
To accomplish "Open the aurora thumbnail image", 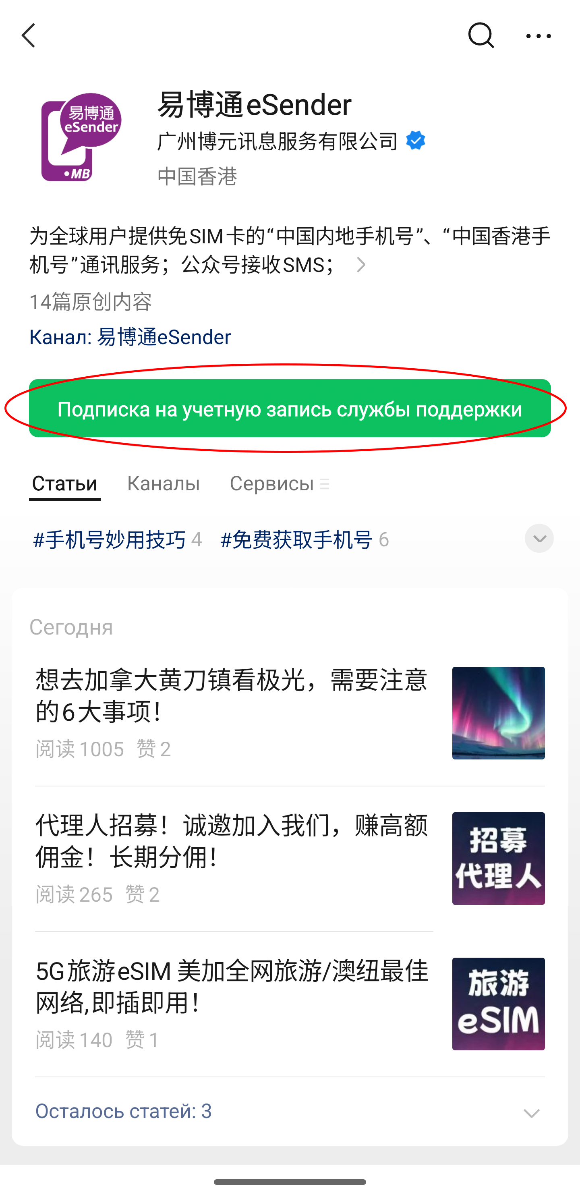I will click(499, 713).
